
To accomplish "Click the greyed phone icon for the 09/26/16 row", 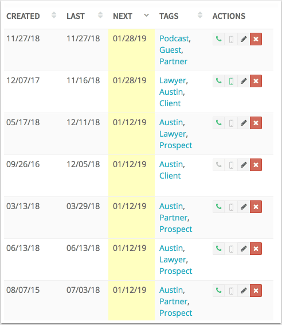I will click(219, 165).
